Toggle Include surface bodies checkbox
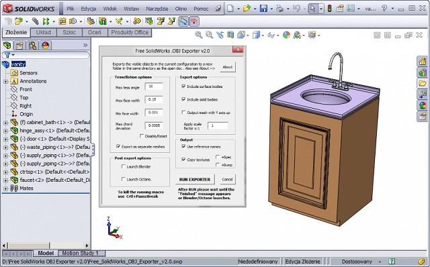Screen dimensions: 430x267 point(183,87)
